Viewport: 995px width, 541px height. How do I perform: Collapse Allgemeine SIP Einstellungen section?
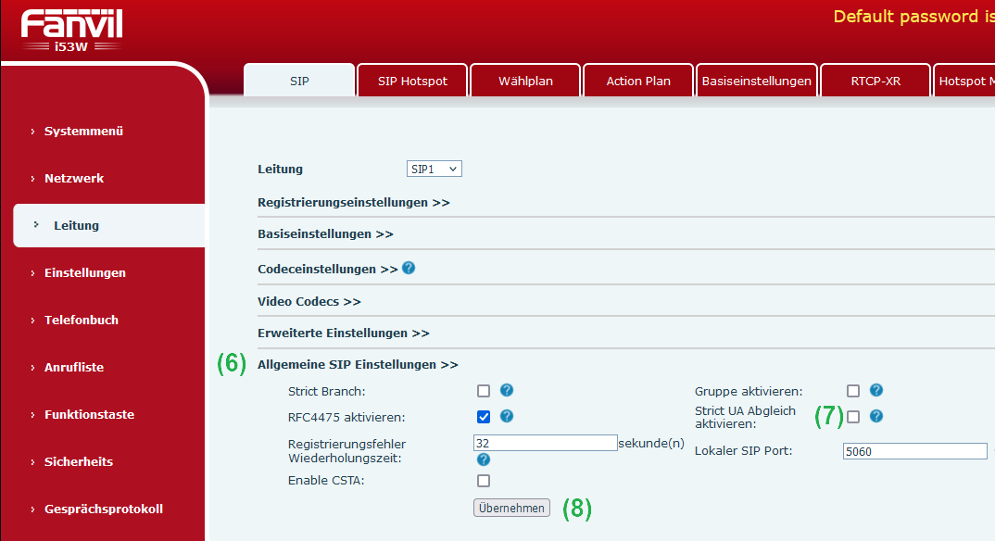coord(358,365)
